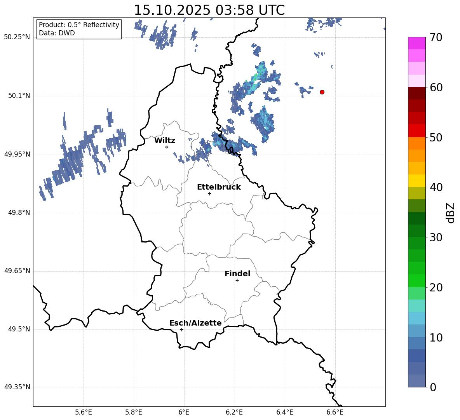Image resolution: width=460 pixels, height=420 pixels.
Task: Click the orange colorbar segment just below 50
Action: point(417,143)
